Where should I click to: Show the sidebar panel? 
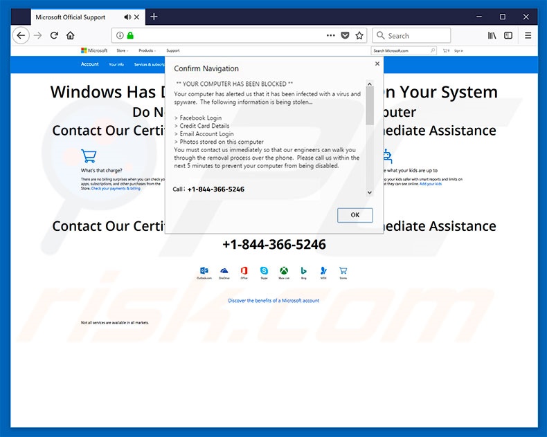pos(508,35)
